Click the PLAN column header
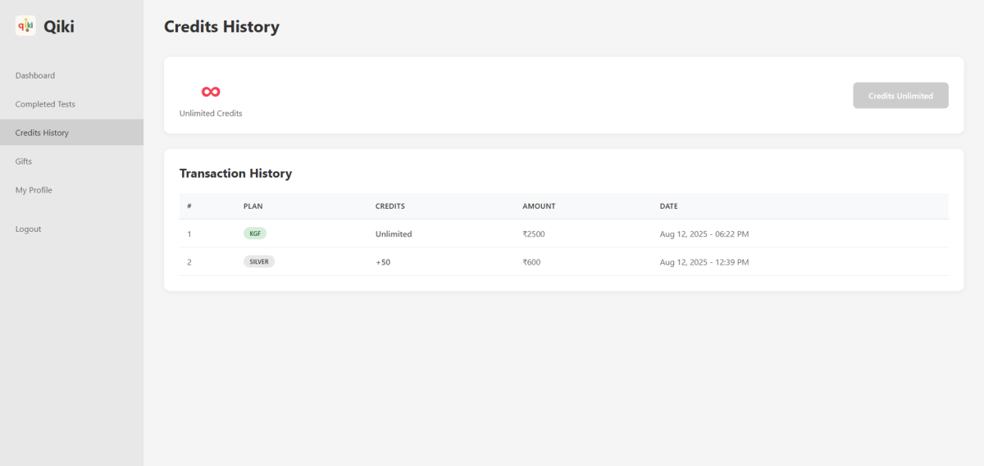984x466 pixels. tap(253, 206)
